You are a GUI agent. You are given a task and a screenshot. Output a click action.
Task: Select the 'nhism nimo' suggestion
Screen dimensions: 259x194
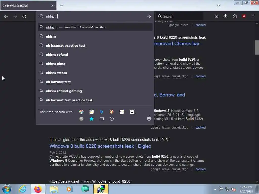click(x=95, y=64)
